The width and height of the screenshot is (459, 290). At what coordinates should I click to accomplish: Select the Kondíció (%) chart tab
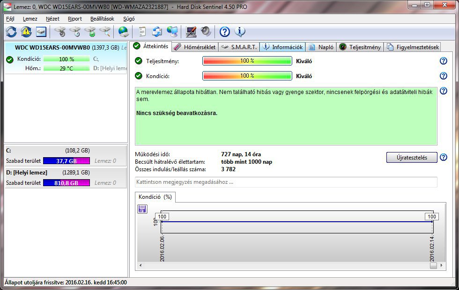click(155, 197)
